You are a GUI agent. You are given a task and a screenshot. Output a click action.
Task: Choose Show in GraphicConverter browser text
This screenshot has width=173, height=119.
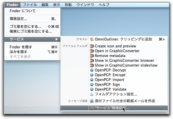[125, 60]
